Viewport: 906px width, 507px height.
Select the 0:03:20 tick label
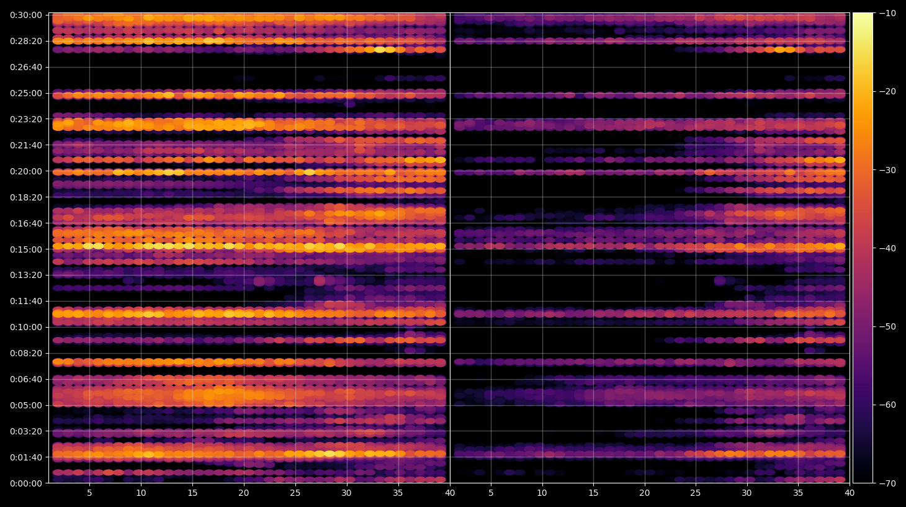click(26, 431)
